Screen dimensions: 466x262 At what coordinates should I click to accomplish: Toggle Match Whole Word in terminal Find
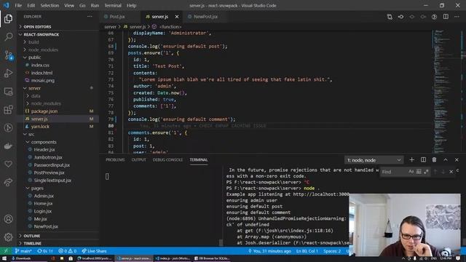419,172
